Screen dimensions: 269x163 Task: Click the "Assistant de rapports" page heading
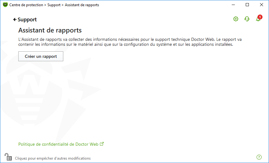(x=50, y=30)
